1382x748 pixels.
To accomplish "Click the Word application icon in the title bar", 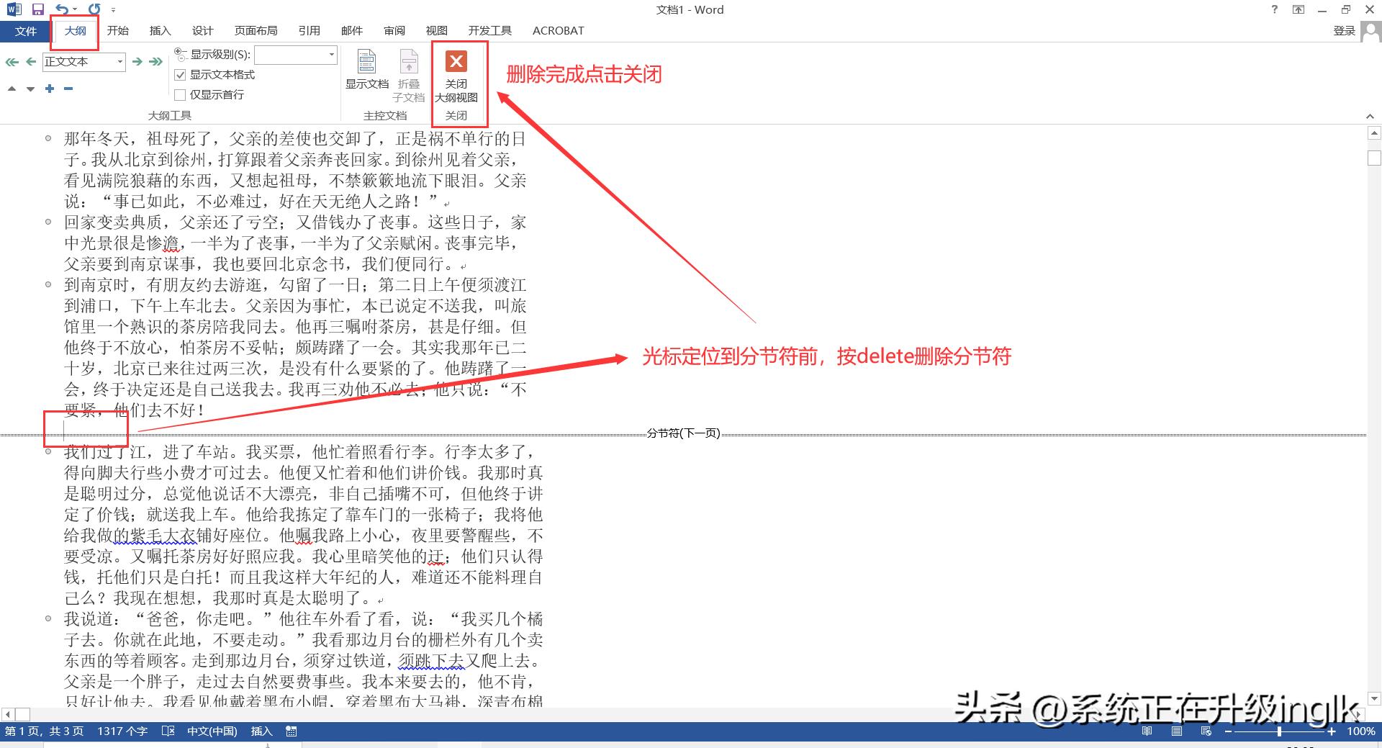I will [14, 9].
